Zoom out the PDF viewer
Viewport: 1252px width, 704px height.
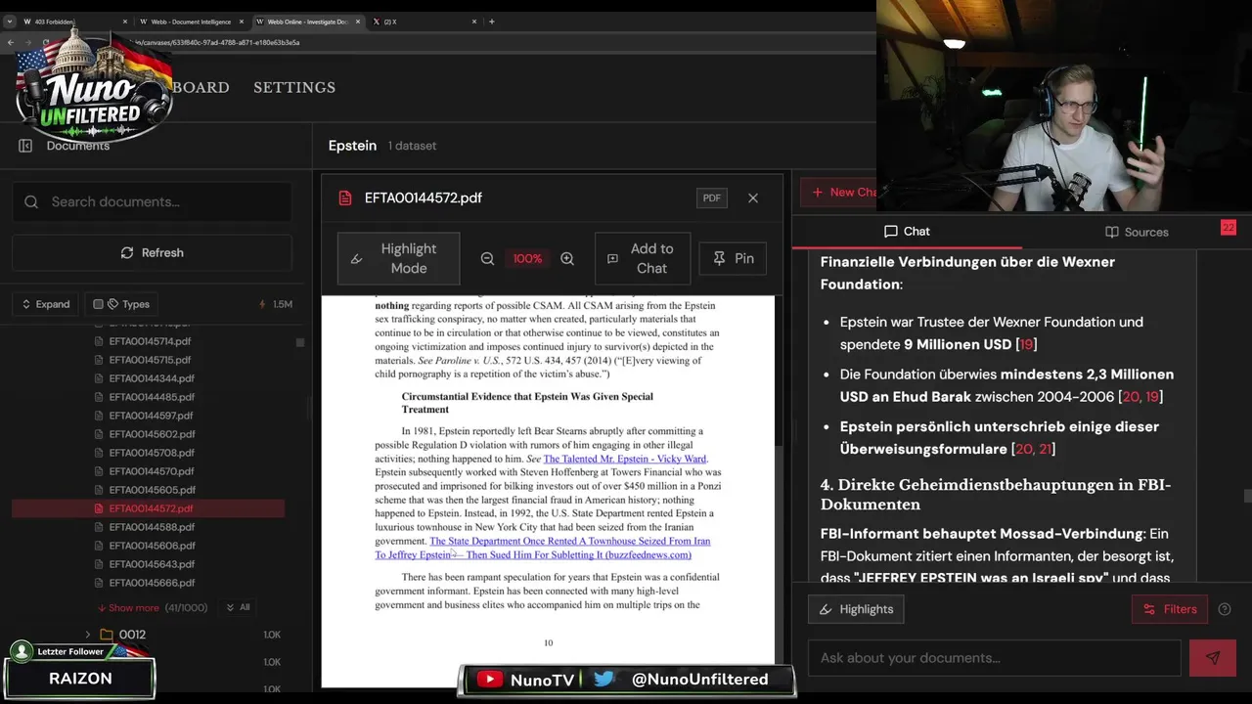tap(487, 259)
